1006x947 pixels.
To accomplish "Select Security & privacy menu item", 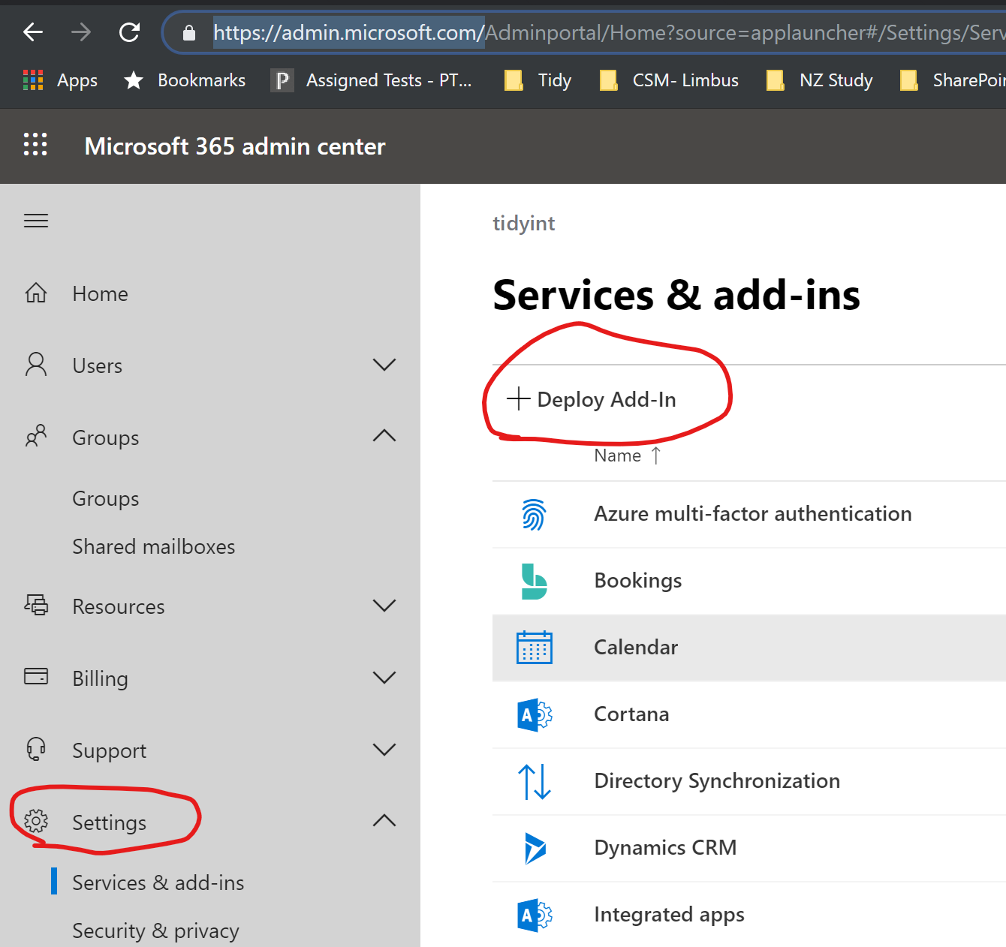I will point(155,931).
